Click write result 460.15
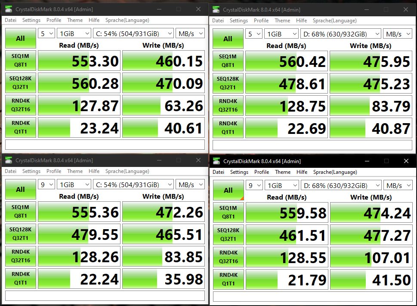417x306 pixels. coord(164,61)
